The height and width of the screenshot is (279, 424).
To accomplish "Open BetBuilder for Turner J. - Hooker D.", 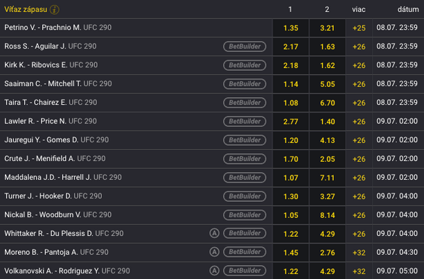I will 245,196.
